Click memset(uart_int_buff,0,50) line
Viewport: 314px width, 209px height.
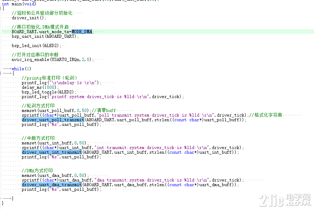tap(55, 143)
